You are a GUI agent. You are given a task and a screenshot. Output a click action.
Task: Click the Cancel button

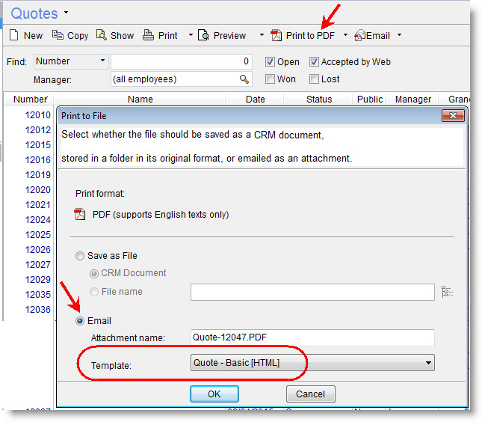(310, 394)
